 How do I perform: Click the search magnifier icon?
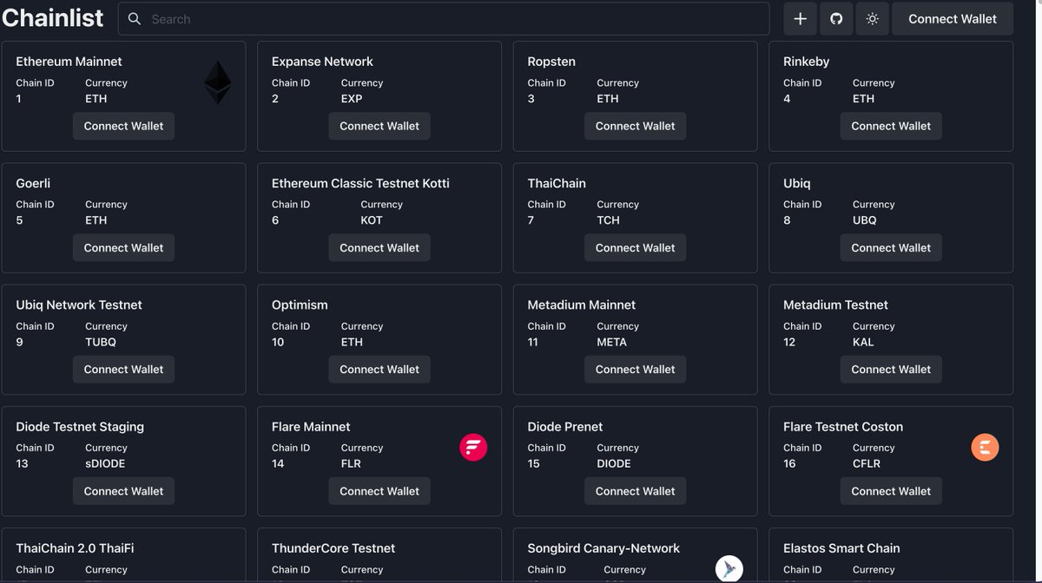click(x=133, y=17)
